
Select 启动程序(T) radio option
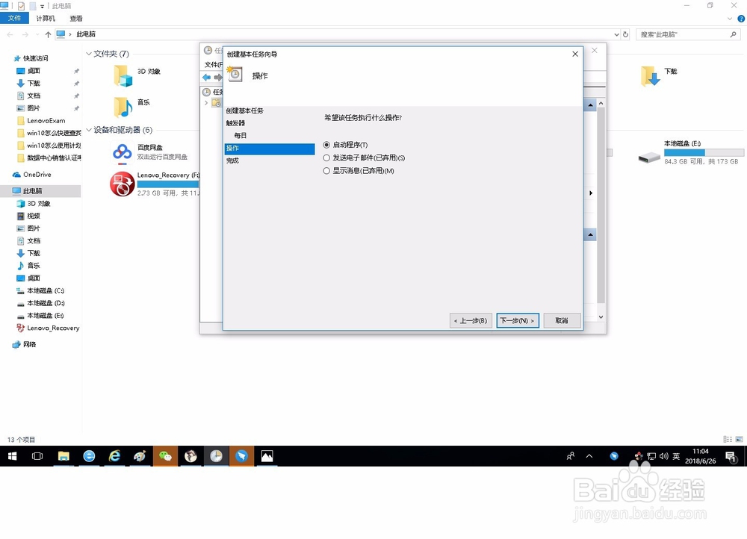point(345,145)
